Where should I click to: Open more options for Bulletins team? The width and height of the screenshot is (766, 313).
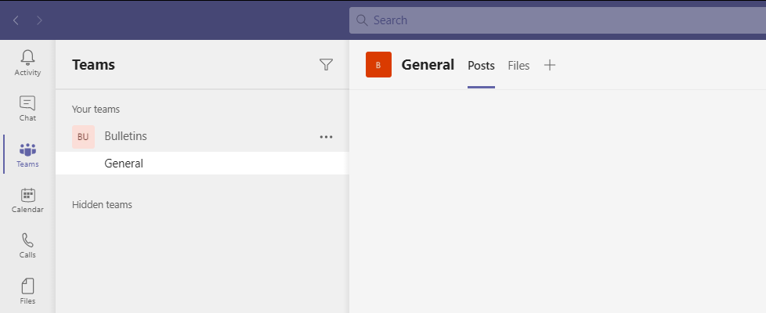(x=327, y=137)
